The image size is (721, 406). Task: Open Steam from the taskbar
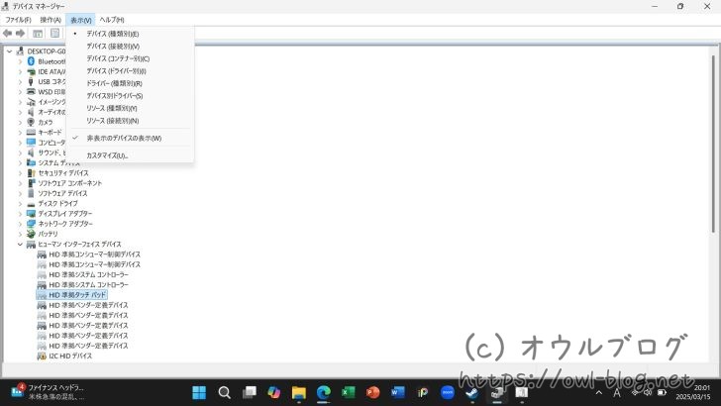471,392
